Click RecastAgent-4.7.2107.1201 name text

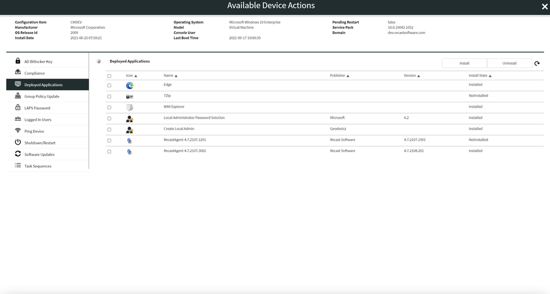(185, 140)
